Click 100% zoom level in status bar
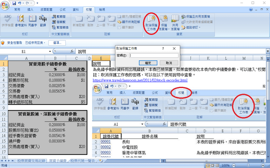The height and width of the screenshot is (168, 270). [x=225, y=165]
